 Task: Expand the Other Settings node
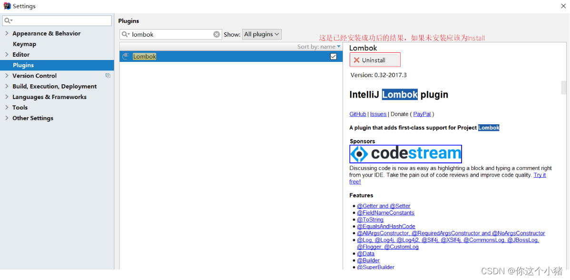pos(7,118)
